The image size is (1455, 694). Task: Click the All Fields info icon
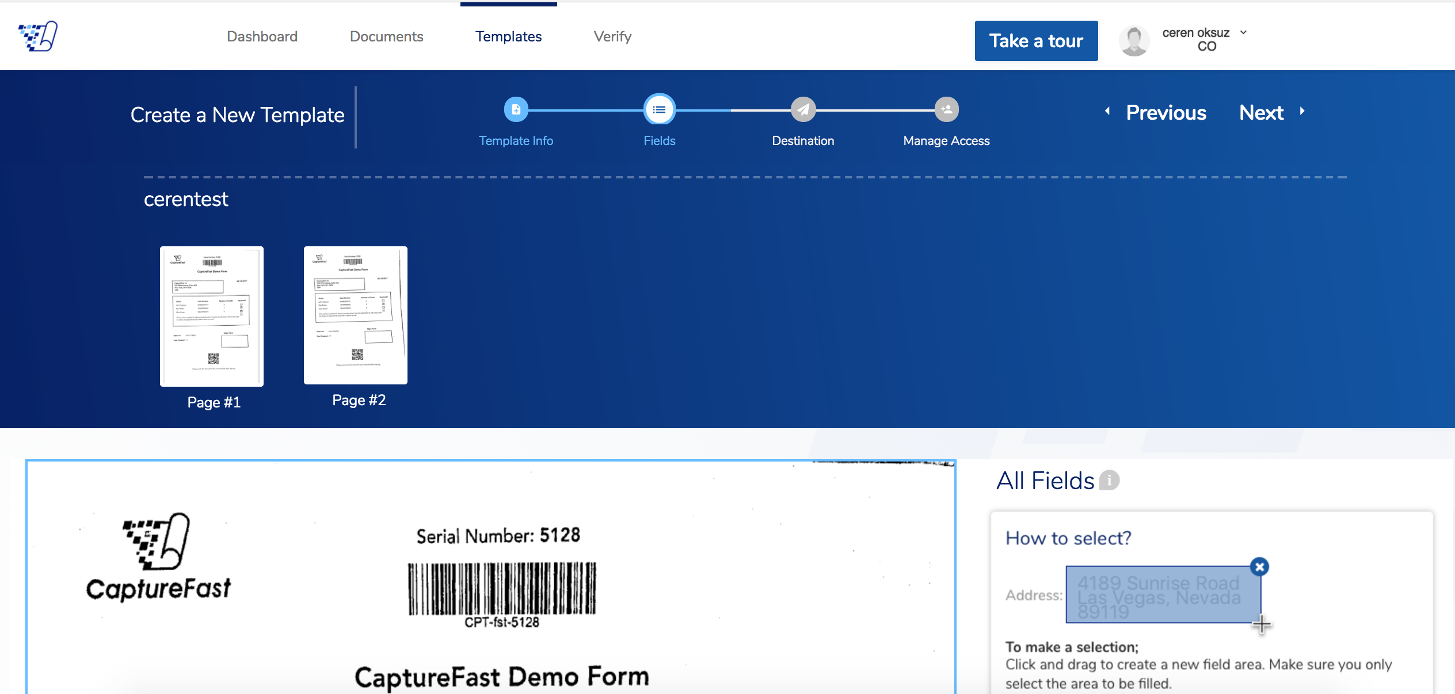[x=1109, y=480]
